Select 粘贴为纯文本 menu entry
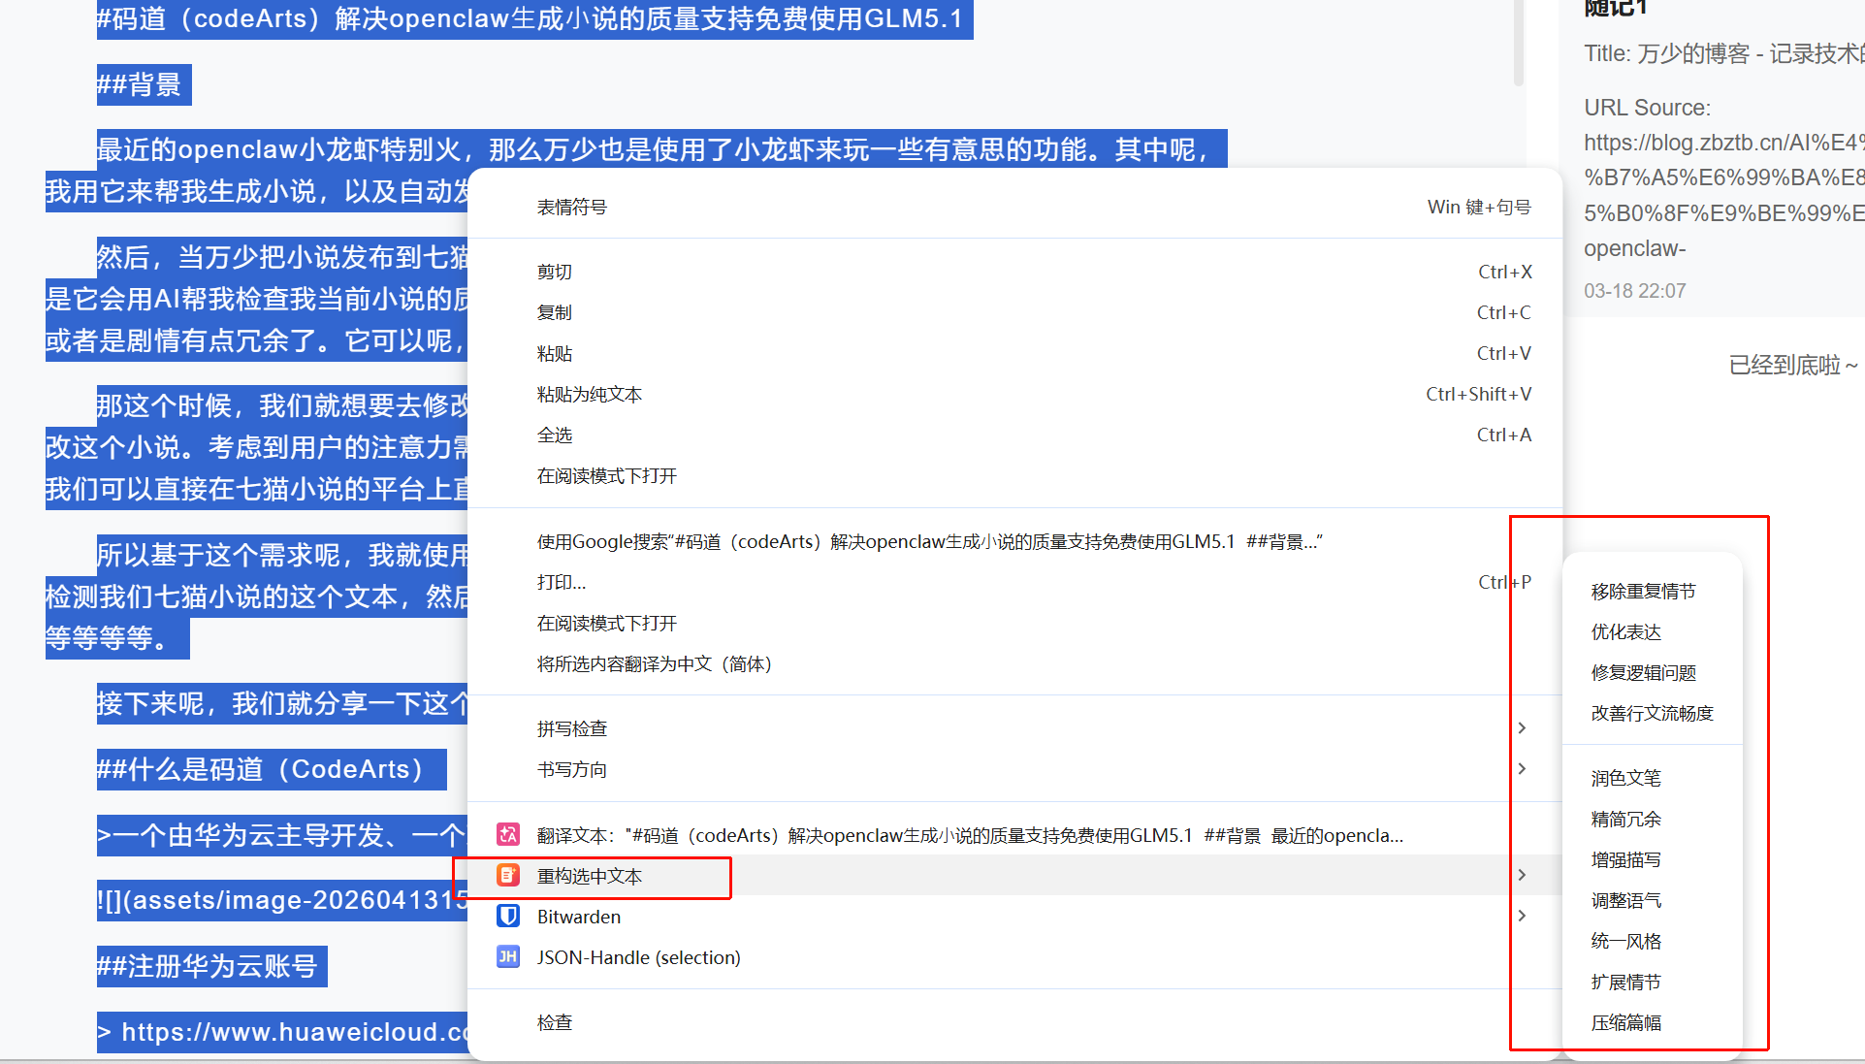 tap(590, 394)
